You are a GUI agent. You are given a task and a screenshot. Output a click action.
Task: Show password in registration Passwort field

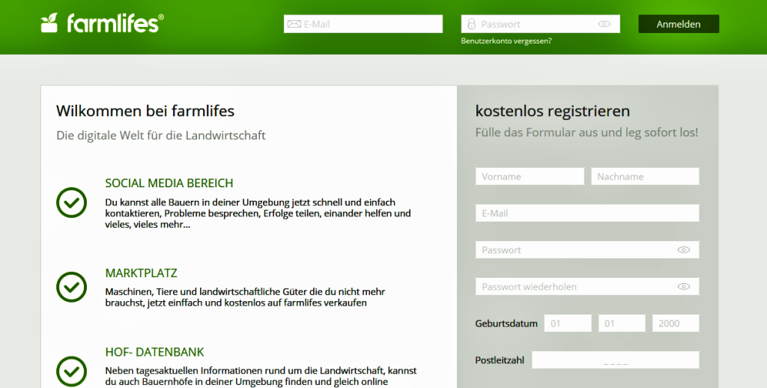[683, 250]
